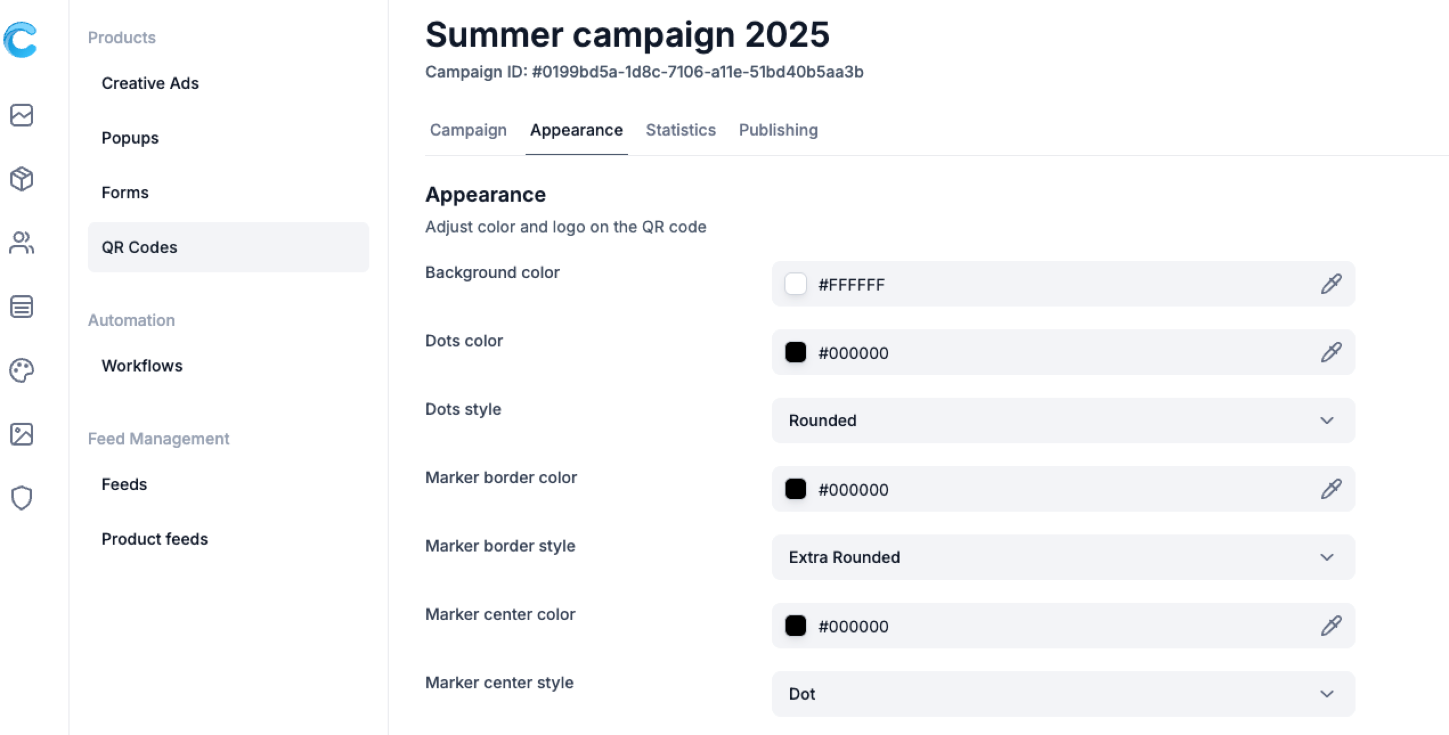Viewport: 1449px width, 735px height.
Task: Click the app logo at top left
Action: pyautogui.click(x=21, y=40)
